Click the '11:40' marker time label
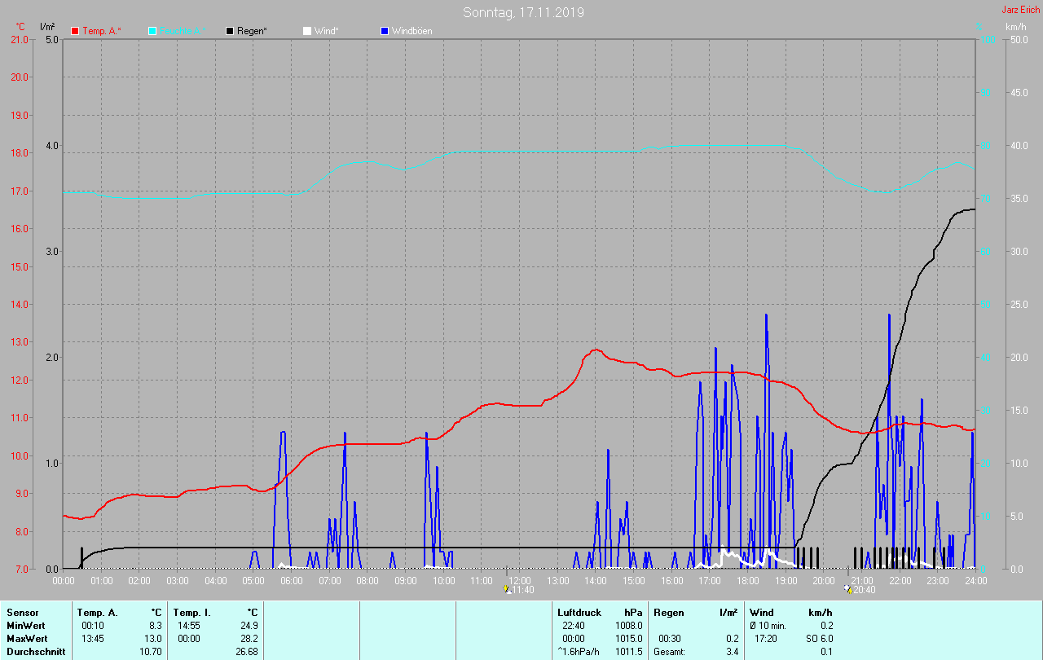The width and height of the screenshot is (1043, 660). tap(522, 589)
